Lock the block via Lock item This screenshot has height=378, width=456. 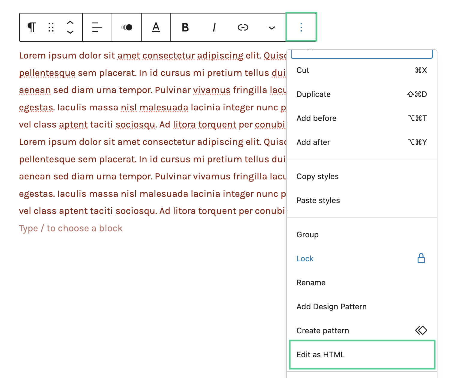coord(362,259)
